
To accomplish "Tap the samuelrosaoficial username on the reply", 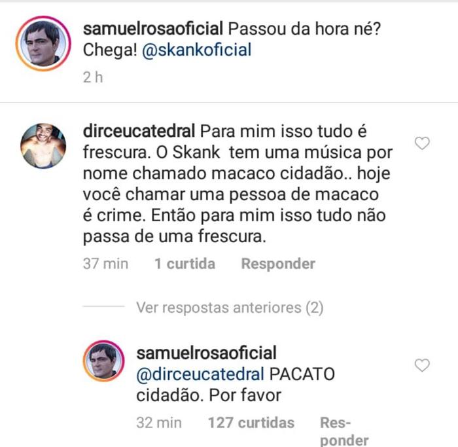I will coord(207,353).
